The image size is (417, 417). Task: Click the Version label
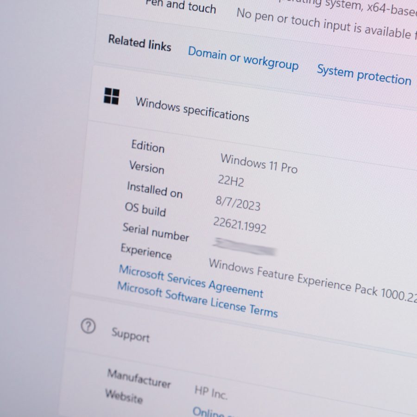coord(146,167)
